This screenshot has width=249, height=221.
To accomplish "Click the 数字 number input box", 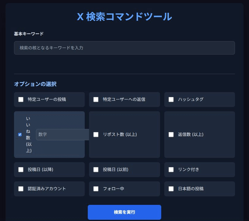I will click(62, 134).
